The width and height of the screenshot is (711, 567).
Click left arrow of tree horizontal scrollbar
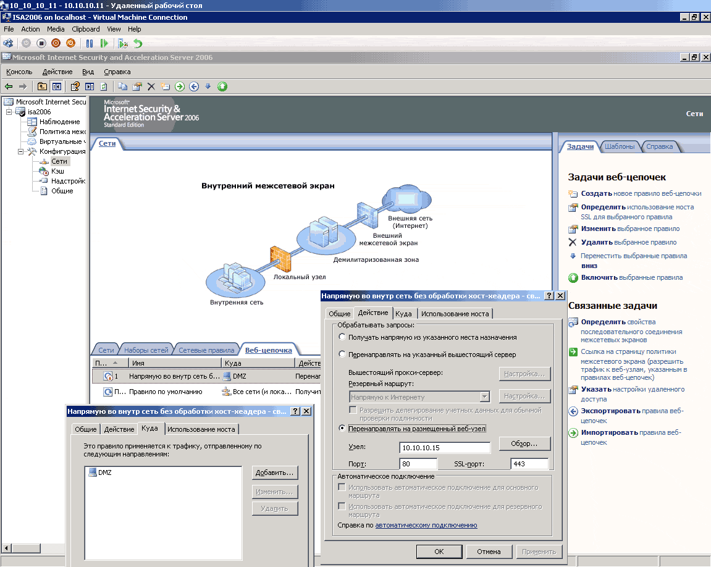[6, 548]
